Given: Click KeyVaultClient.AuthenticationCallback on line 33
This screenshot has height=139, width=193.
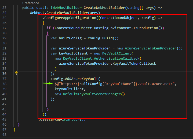Looking at the screenshot, I should (101, 59).
